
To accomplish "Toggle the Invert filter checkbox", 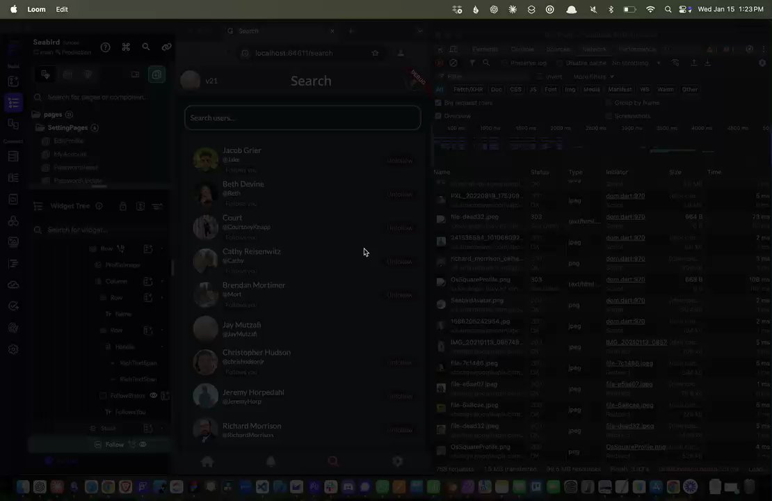I will [540, 77].
